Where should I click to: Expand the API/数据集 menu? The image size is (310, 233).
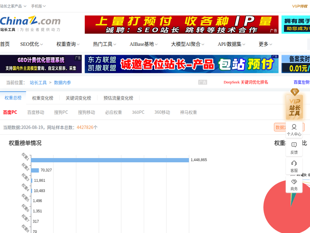tap(231, 44)
